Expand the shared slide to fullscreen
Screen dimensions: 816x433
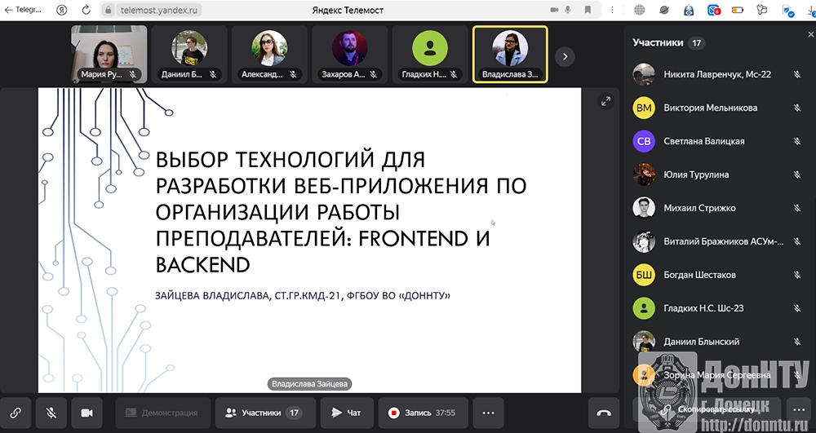(x=605, y=101)
